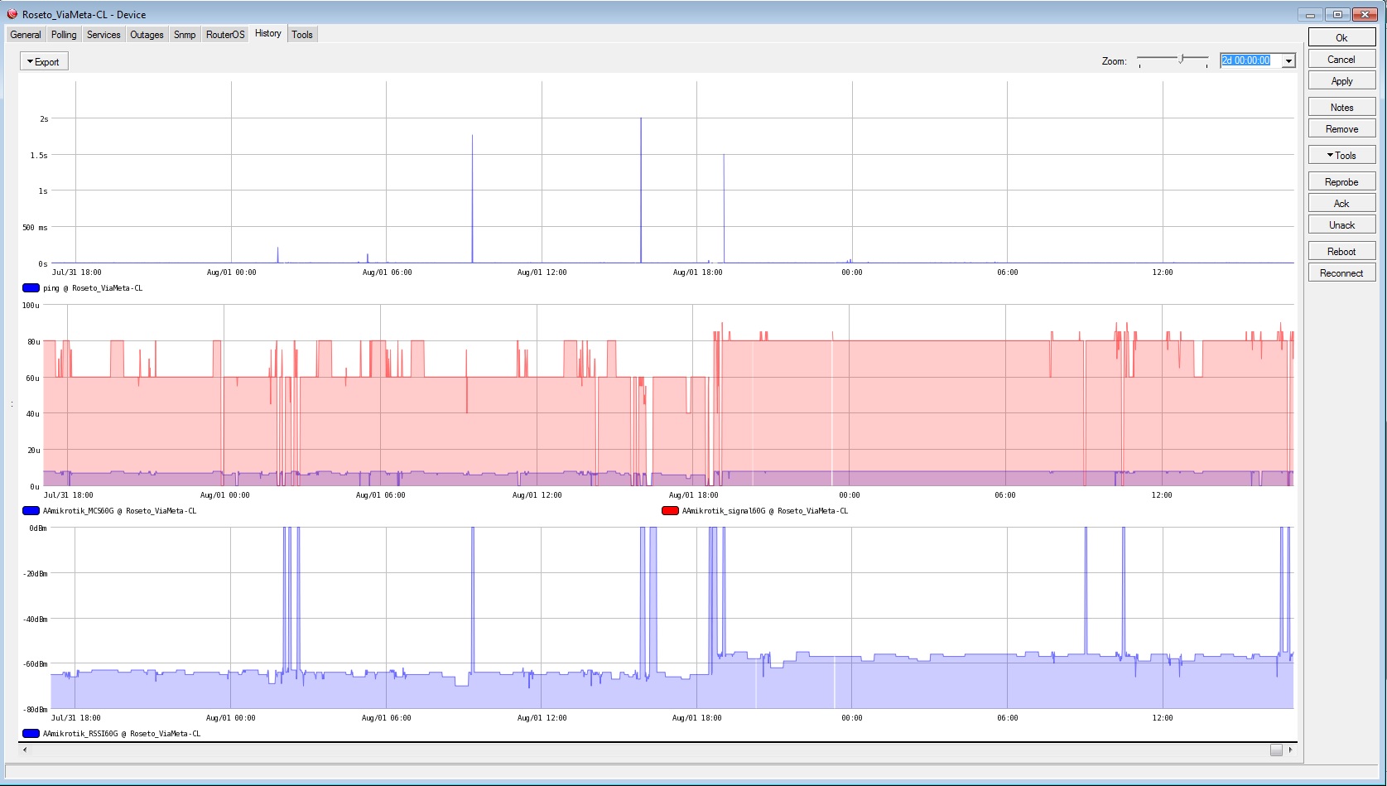Click the Cancel button
The image size is (1387, 786).
1341,59
